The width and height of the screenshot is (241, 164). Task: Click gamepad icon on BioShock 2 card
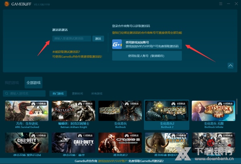(x=174, y=104)
